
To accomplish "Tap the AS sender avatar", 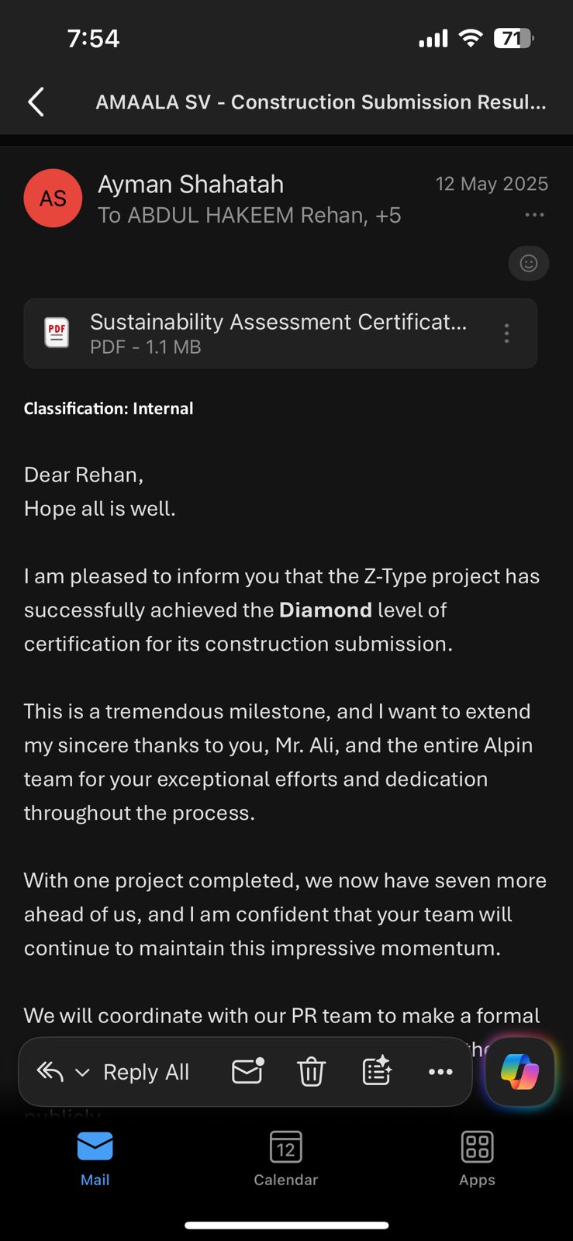I will tap(53, 199).
